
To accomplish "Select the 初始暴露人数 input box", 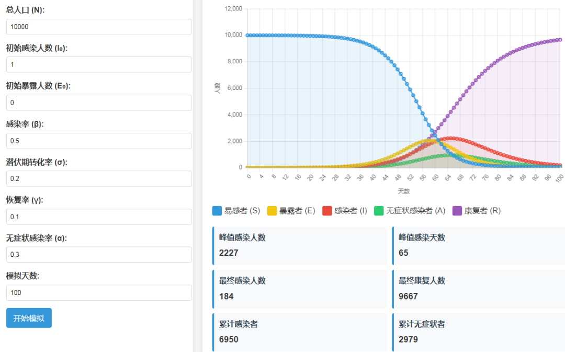I will [x=99, y=103].
